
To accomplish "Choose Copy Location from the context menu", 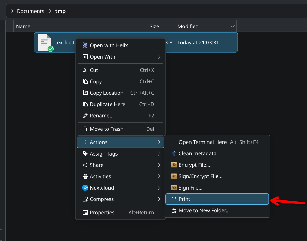I will point(107,93).
